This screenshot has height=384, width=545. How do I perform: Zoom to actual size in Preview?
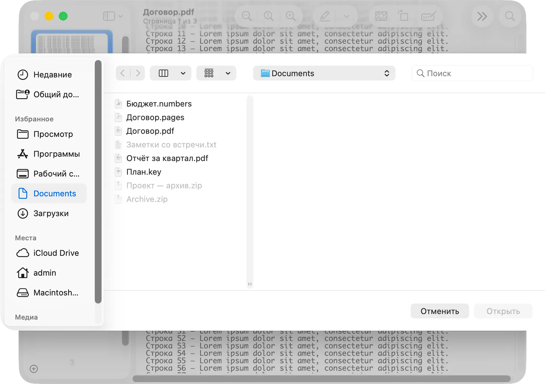(269, 16)
